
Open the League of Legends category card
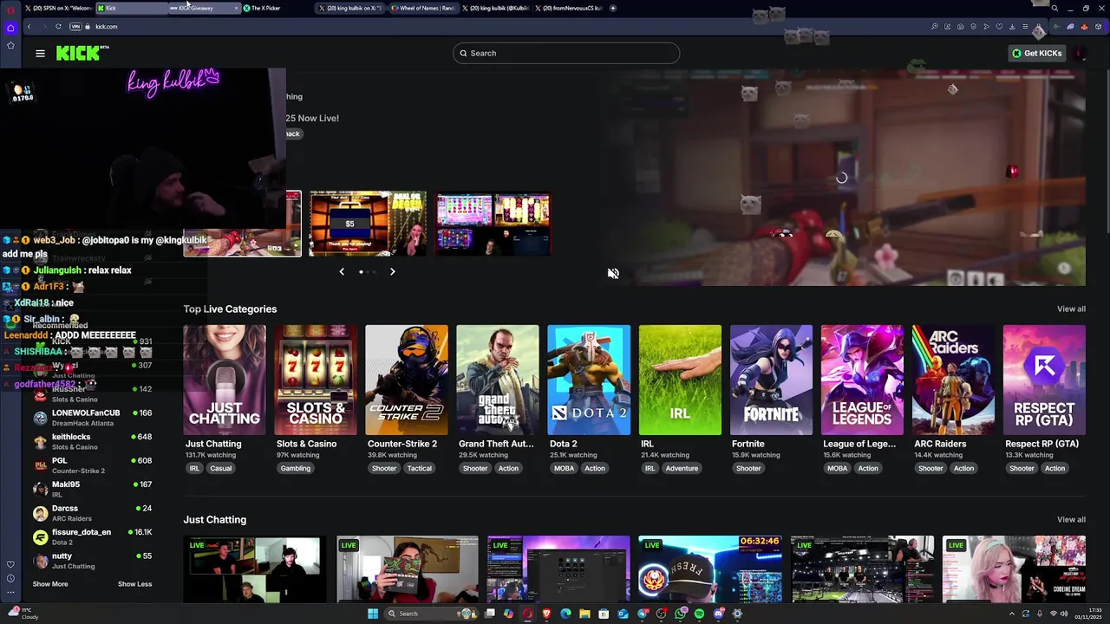point(862,380)
